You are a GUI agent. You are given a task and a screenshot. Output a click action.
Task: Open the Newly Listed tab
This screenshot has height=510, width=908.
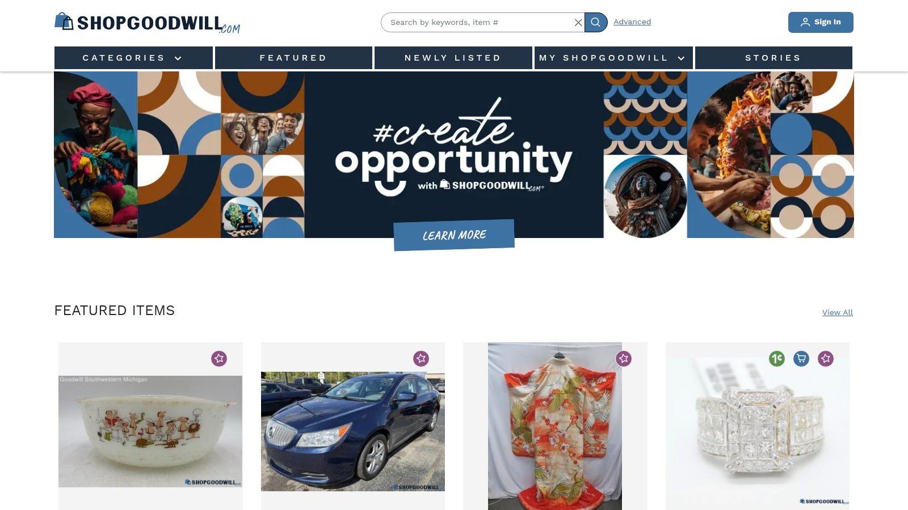453,58
